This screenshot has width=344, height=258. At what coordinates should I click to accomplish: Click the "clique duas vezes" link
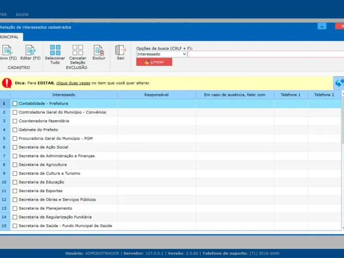coord(73,83)
